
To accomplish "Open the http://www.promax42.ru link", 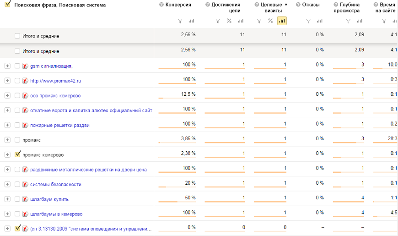I will pos(56,81).
